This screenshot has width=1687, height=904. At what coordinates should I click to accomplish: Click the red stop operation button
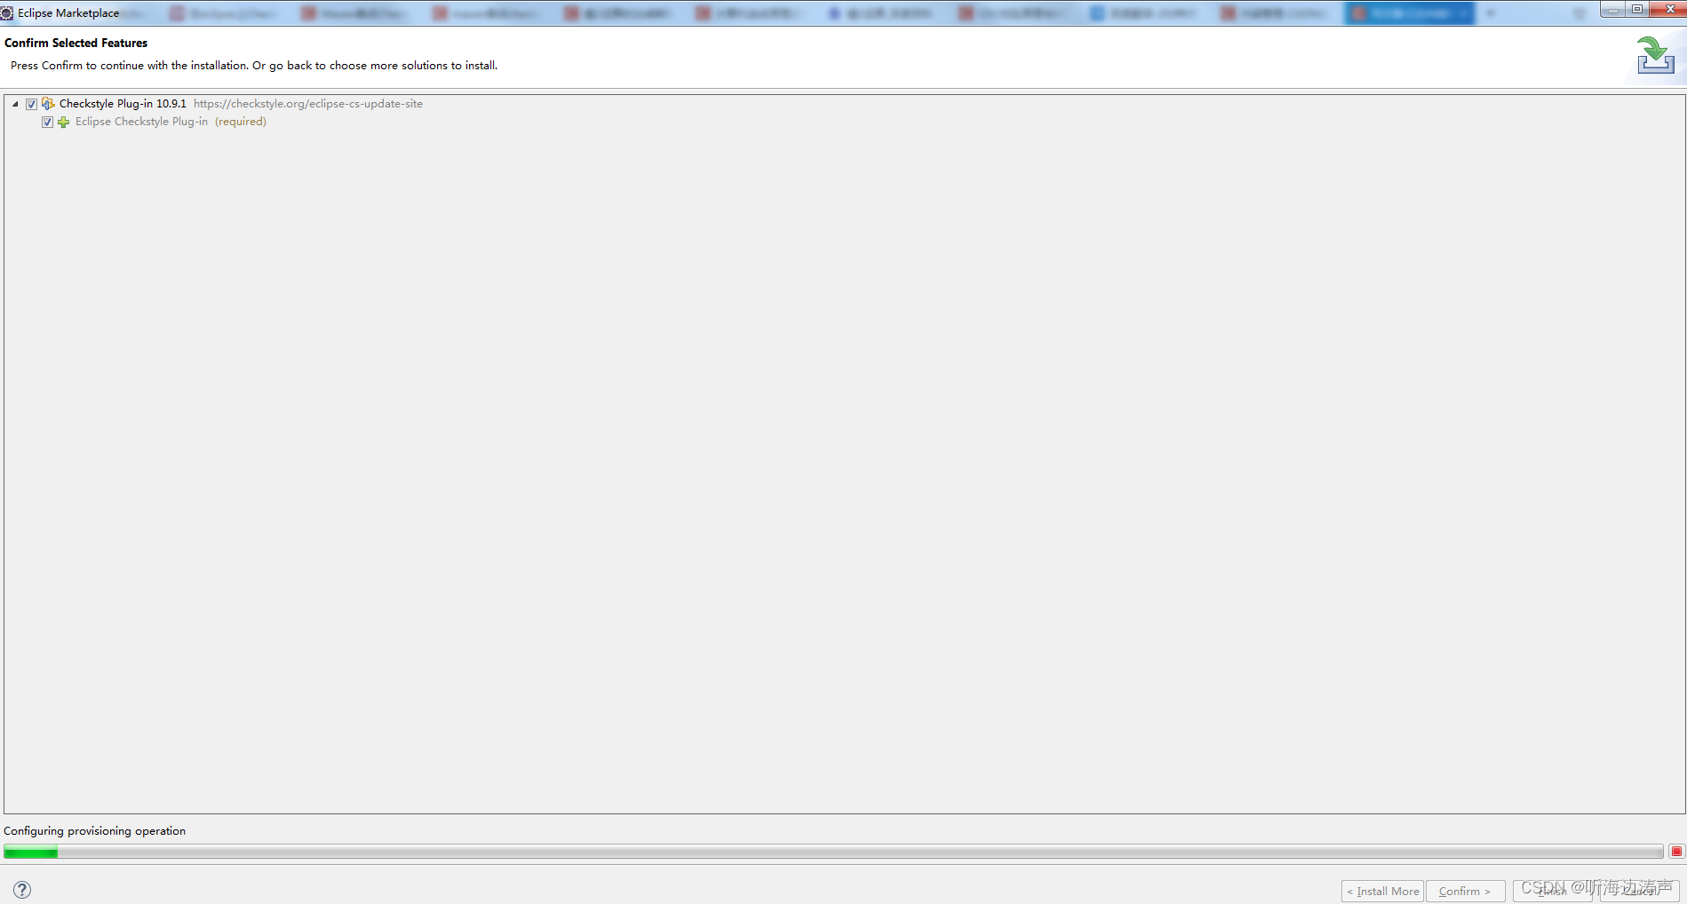click(1676, 852)
